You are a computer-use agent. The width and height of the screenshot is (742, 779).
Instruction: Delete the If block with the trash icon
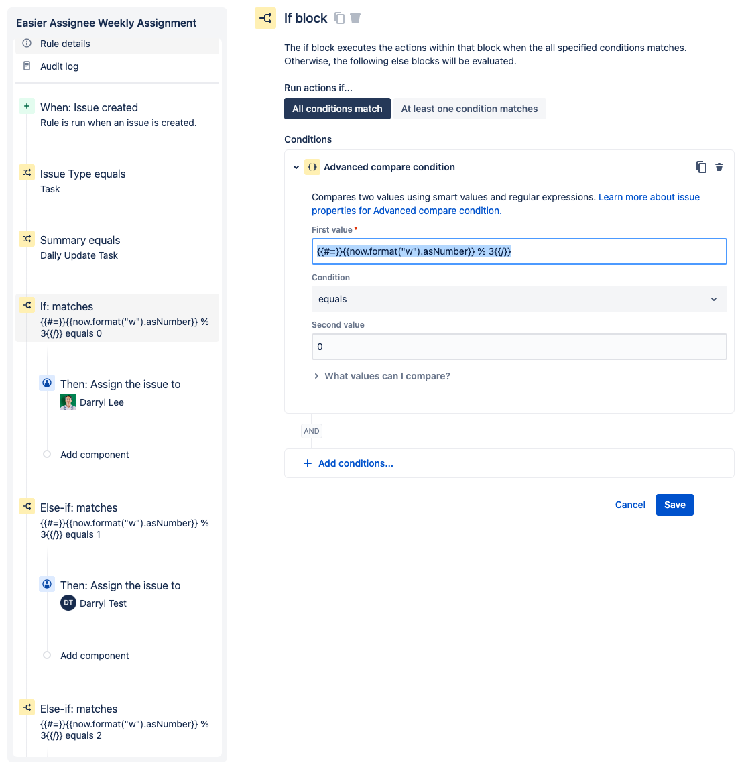(356, 18)
